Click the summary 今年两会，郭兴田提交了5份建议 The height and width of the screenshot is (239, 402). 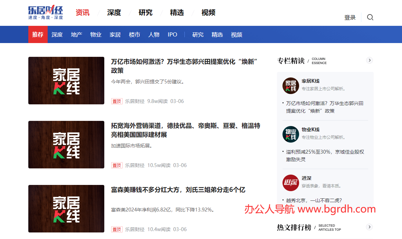(x=147, y=82)
